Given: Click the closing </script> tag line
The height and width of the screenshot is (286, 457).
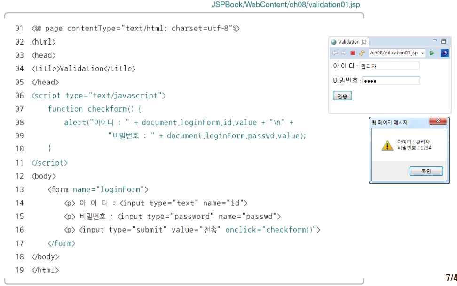Looking at the screenshot, I should [49, 163].
